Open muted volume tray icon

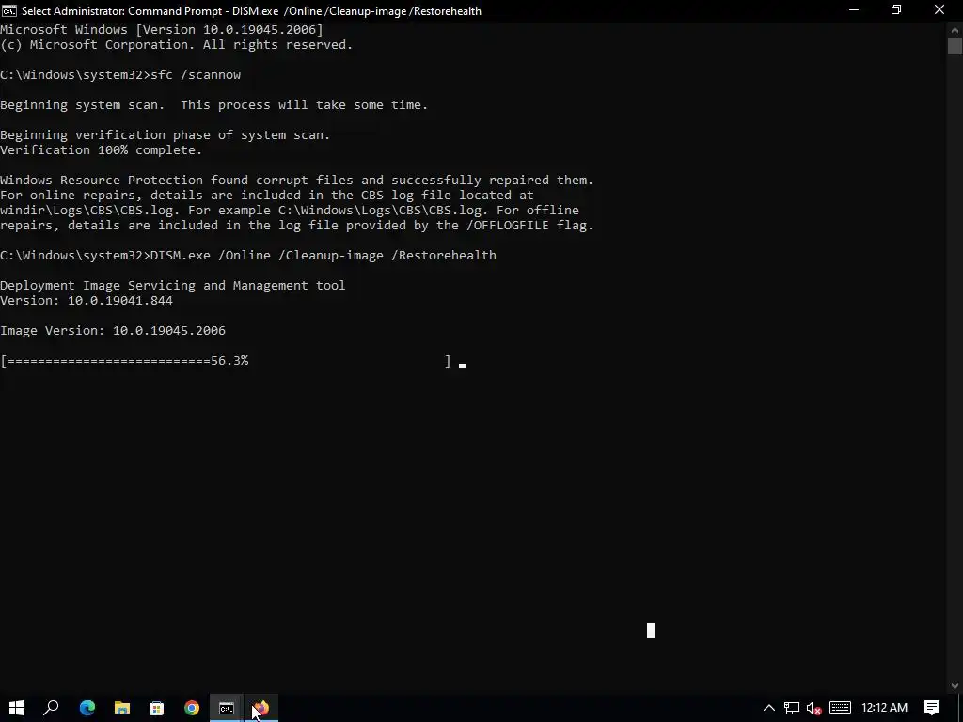click(x=814, y=708)
